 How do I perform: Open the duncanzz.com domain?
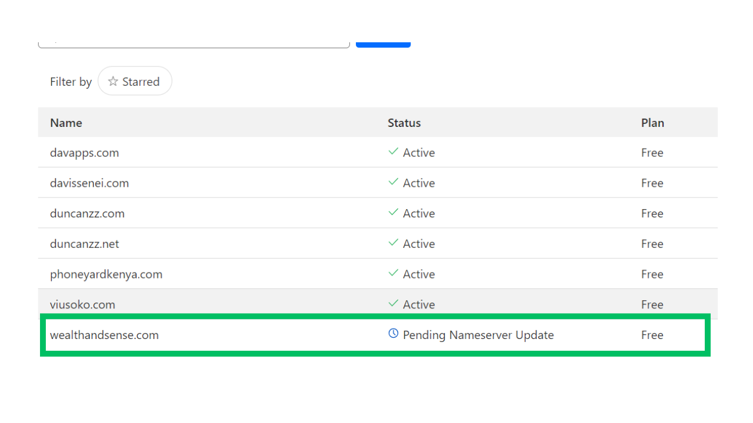pyautogui.click(x=87, y=213)
